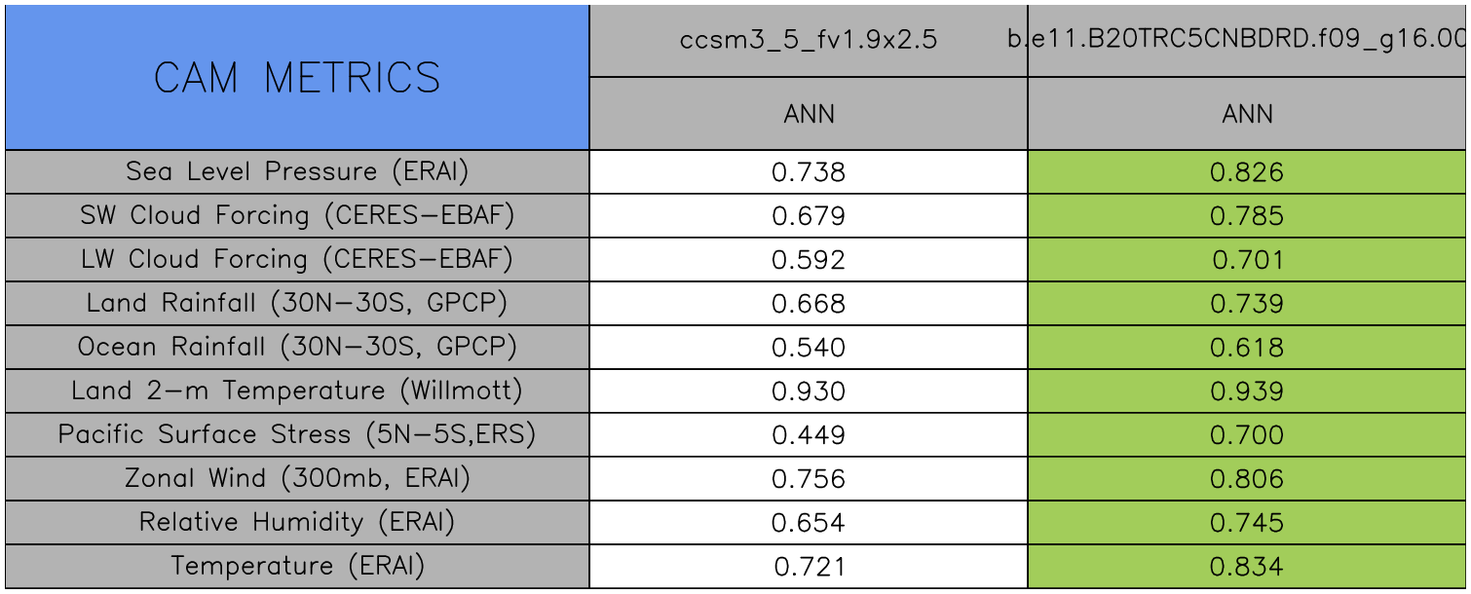Click the b.e11.B20TRC5CNBDRD column header
This screenshot has width=1471, height=594.
(x=1247, y=40)
